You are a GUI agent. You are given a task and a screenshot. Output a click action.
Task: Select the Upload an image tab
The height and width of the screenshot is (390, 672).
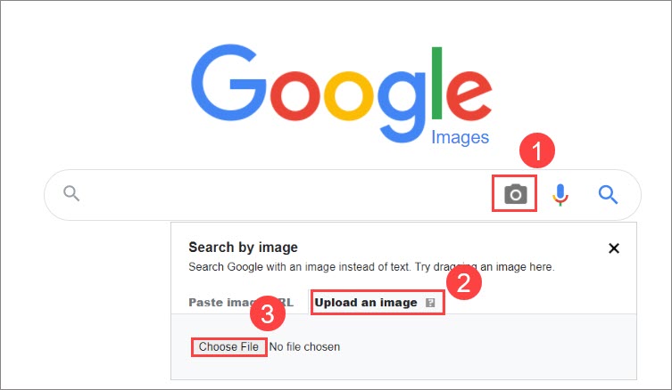366,303
